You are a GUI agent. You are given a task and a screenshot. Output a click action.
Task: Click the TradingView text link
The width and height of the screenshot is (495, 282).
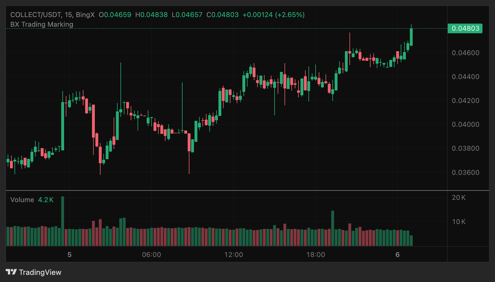click(40, 272)
